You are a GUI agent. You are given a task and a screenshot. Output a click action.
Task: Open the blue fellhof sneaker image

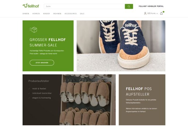tap(121, 46)
